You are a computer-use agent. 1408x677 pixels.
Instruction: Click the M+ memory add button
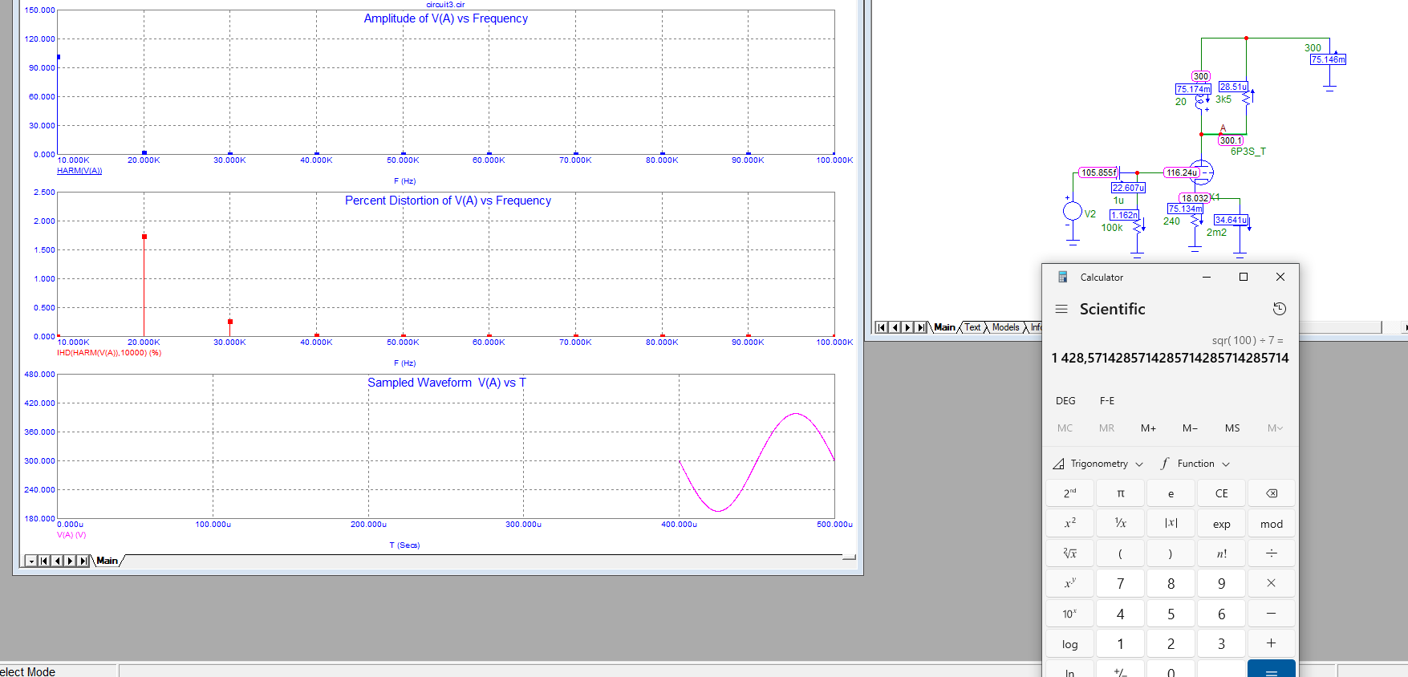(x=1149, y=428)
